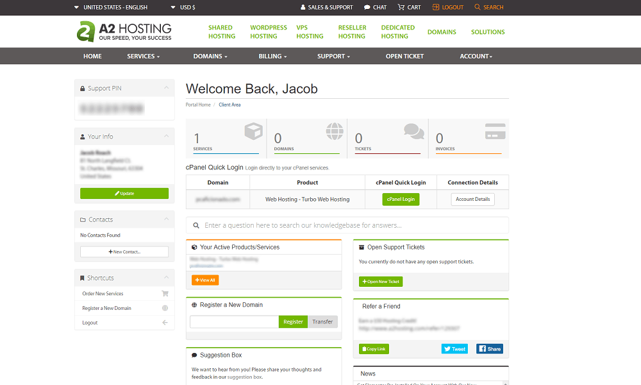Viewport: 641px width, 385px height.
Task: Click the knowledgebase search field
Action: coord(347,225)
